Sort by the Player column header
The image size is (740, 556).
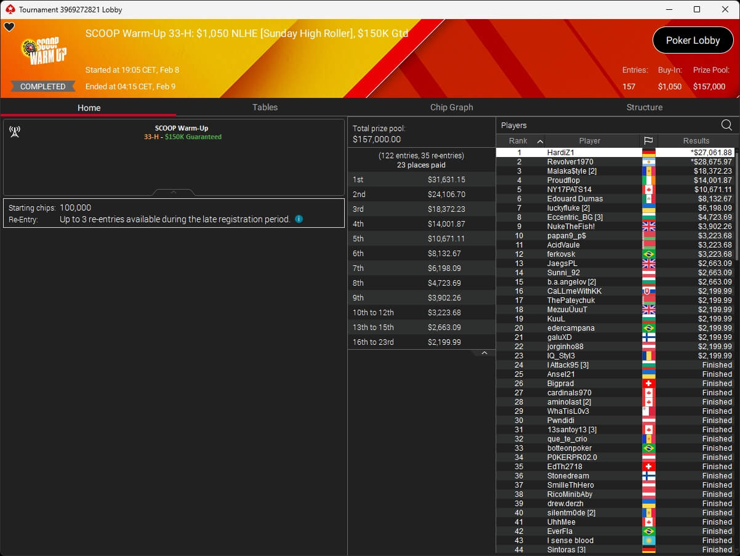(589, 140)
